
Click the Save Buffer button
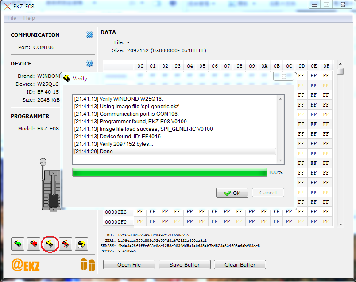(185, 265)
